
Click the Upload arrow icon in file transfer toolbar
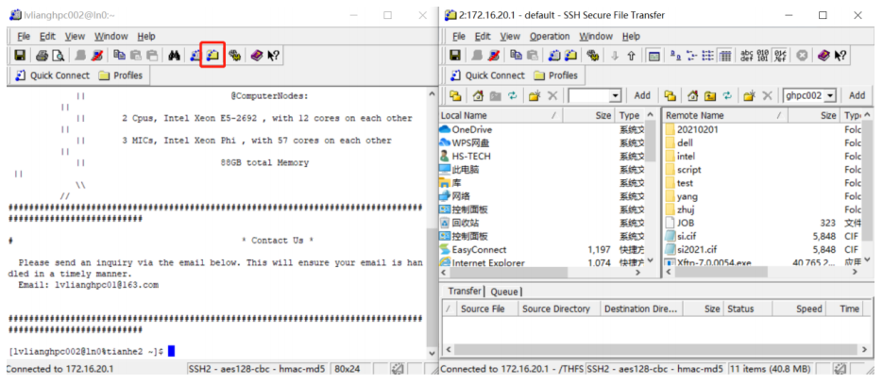click(x=630, y=56)
